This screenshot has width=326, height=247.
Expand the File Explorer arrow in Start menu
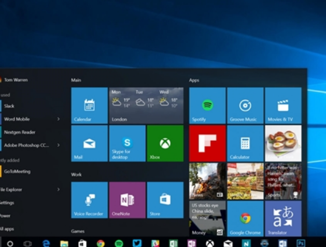(58, 190)
